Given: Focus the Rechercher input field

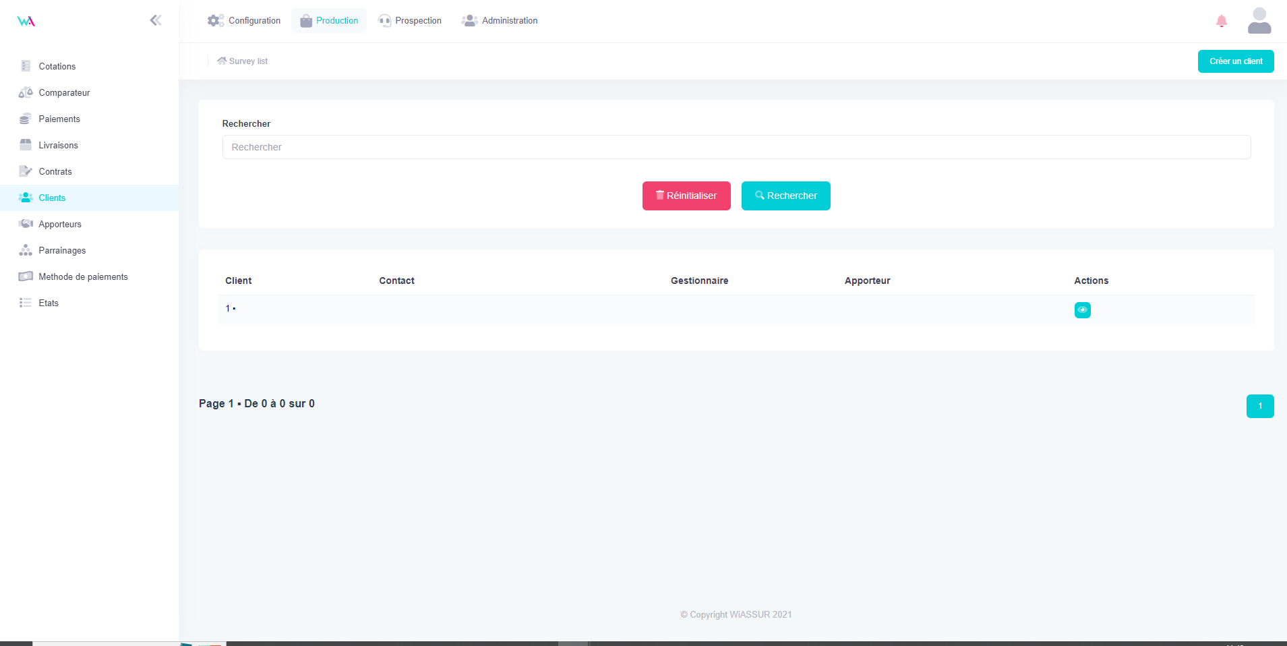Looking at the screenshot, I should [736, 147].
